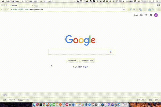Reload the Google page
The width and height of the screenshot is (161, 107).
pos(8,9)
